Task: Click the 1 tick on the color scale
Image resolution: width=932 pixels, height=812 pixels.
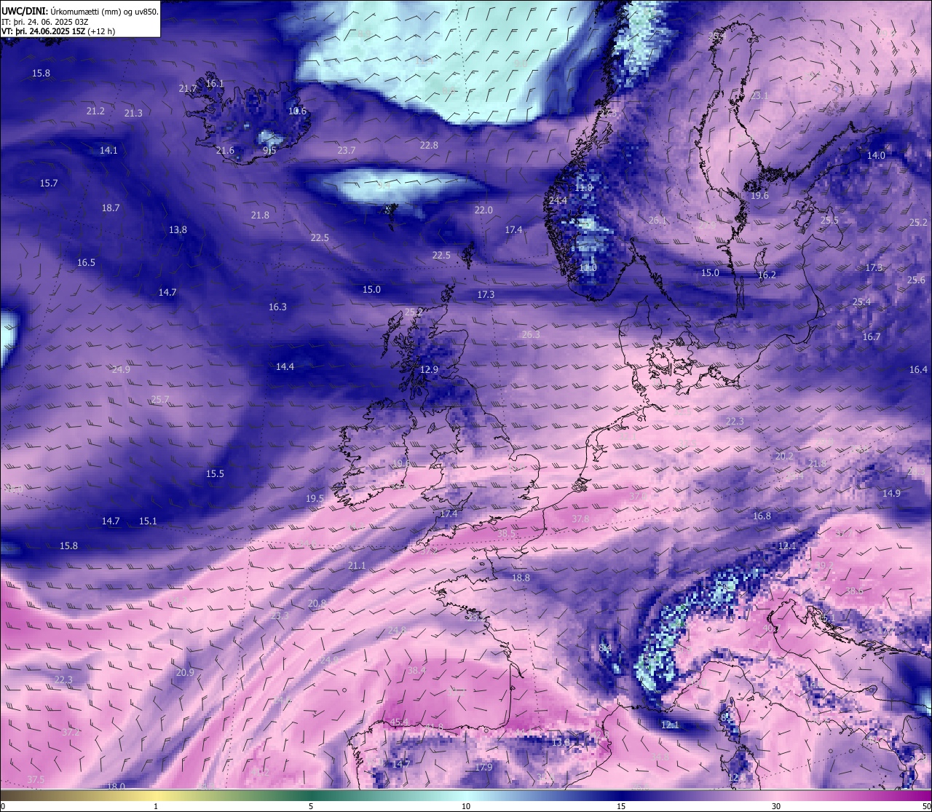Action: click(156, 806)
